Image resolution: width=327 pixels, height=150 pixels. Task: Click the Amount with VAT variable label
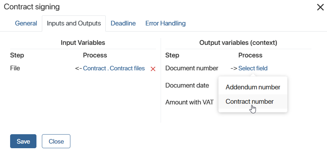point(189,102)
